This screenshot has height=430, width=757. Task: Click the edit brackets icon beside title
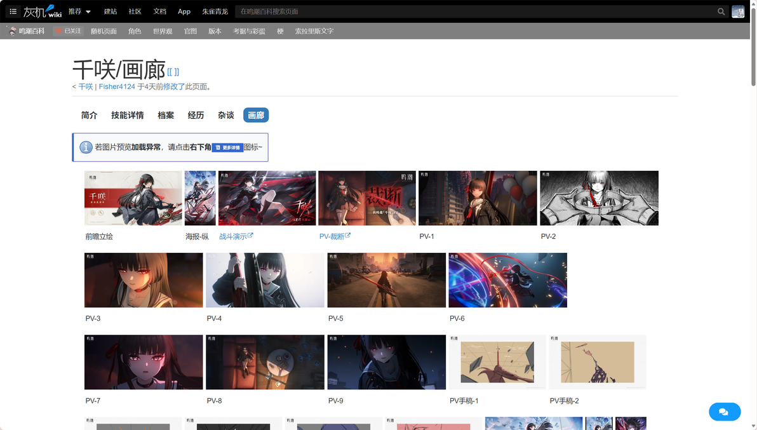click(x=173, y=72)
